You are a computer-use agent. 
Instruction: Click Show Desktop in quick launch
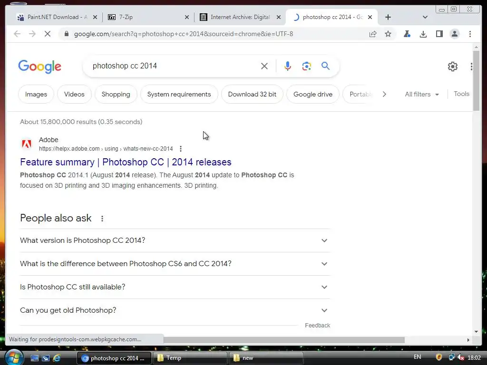pyautogui.click(x=34, y=358)
